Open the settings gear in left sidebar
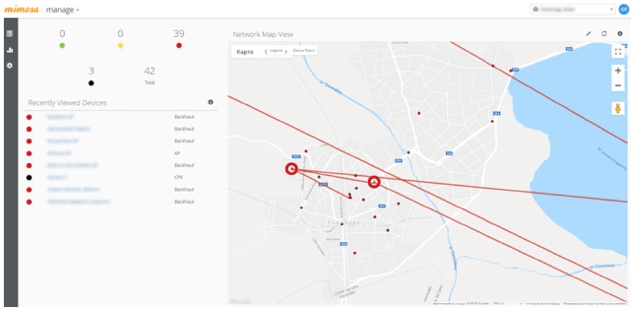The image size is (635, 311). [x=9, y=65]
